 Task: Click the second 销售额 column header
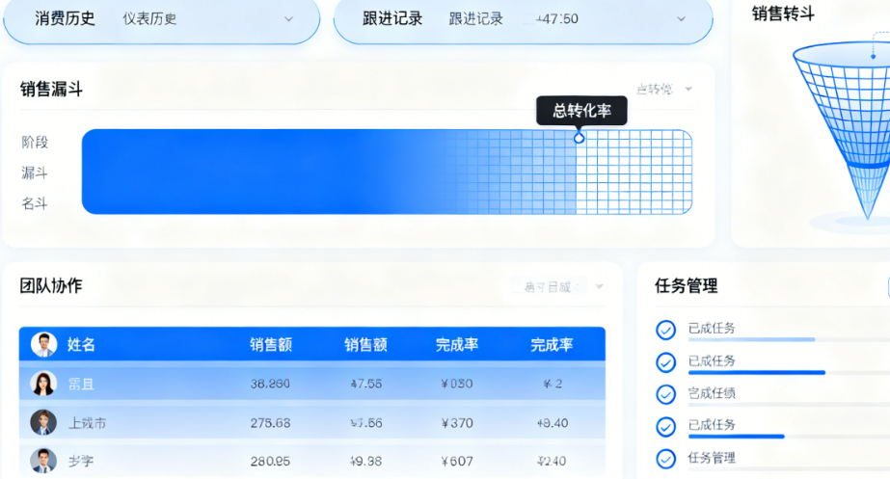[365, 344]
